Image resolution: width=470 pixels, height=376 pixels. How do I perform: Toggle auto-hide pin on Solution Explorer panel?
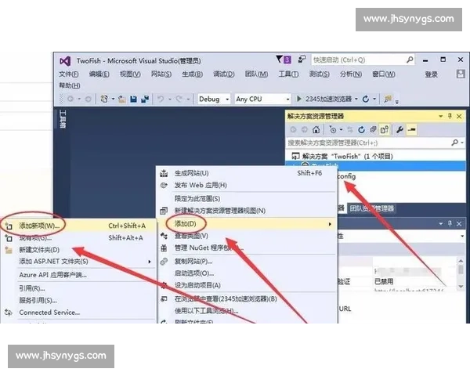pyautogui.click(x=450, y=116)
